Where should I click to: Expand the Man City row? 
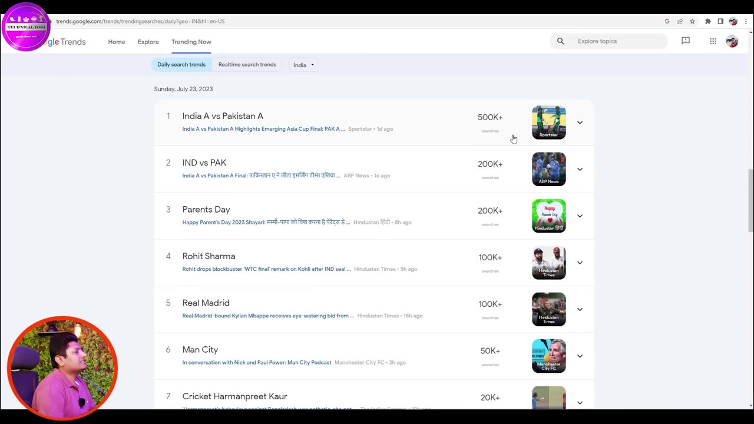click(x=580, y=356)
